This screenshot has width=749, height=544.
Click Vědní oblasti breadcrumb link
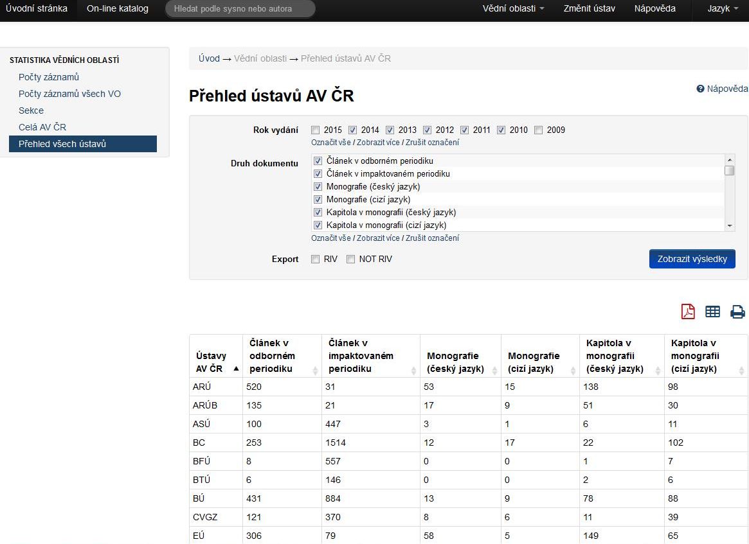(x=260, y=58)
